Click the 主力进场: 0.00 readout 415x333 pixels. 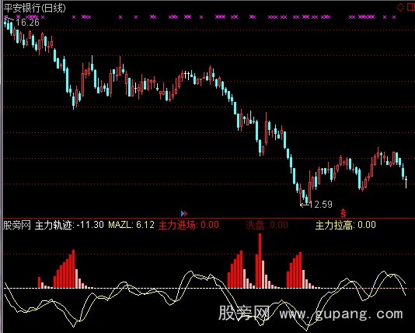tap(188, 225)
